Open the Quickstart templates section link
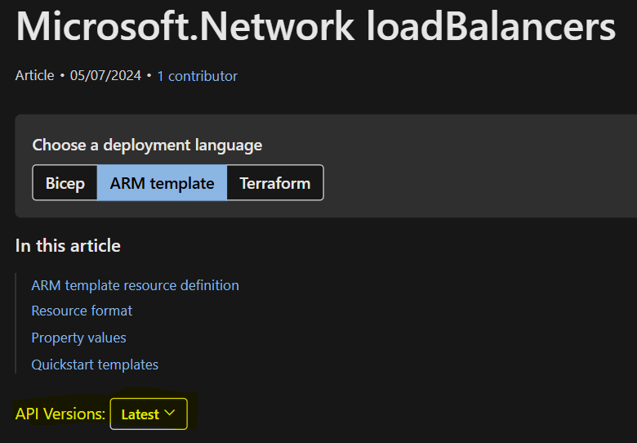This screenshot has width=637, height=443. pyautogui.click(x=95, y=365)
